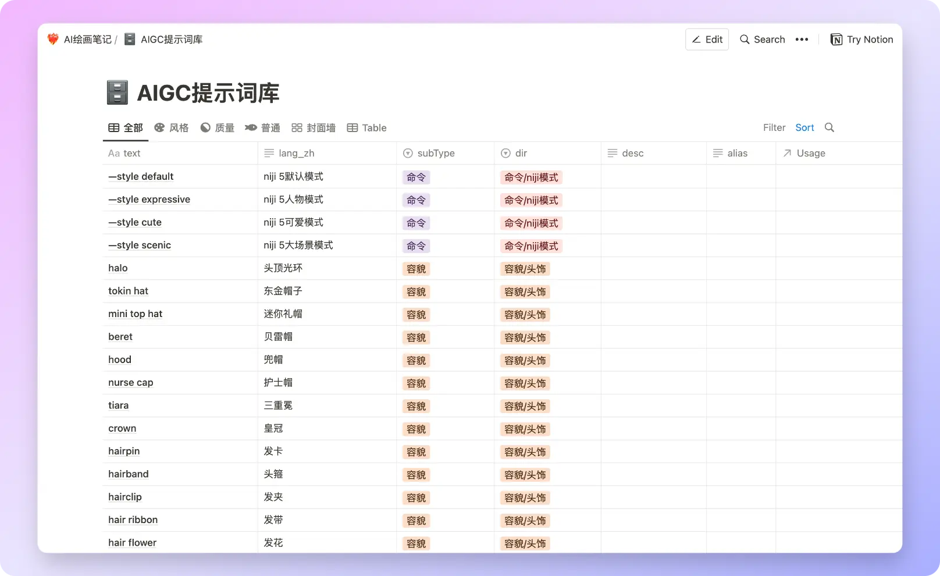Viewport: 940px width, 576px height.
Task: Open Search in the top bar
Action: coord(762,40)
